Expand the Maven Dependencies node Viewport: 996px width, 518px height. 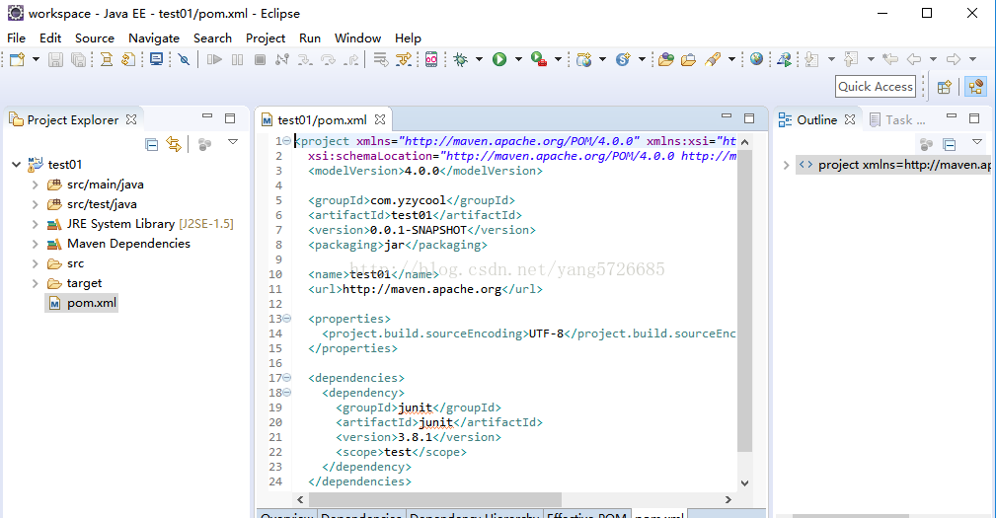[x=35, y=244]
